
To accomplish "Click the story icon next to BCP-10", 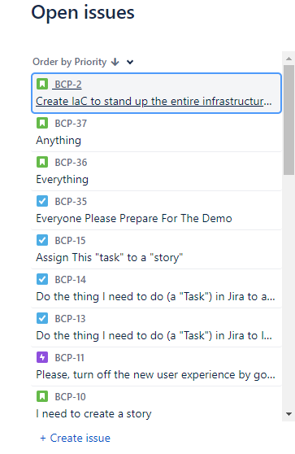I will pyautogui.click(x=42, y=397).
